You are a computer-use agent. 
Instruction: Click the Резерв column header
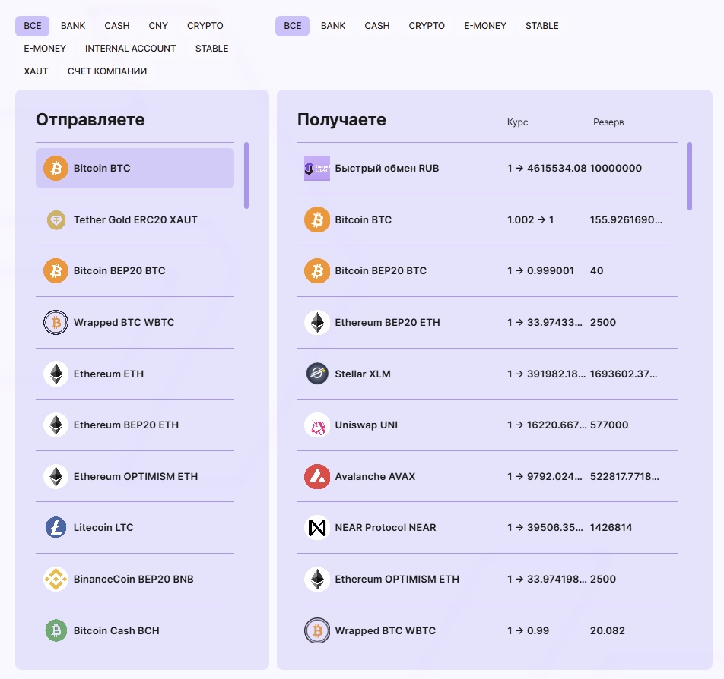tap(608, 122)
